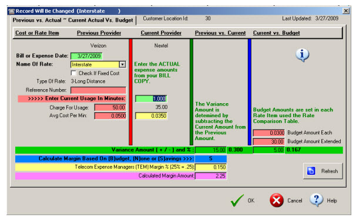
Task: Toggle the Check If Fixed Cost checkbox
Action: (73, 73)
